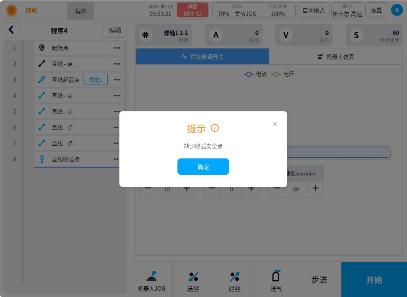Click the horizontal slider handle behind dialog

point(389,153)
